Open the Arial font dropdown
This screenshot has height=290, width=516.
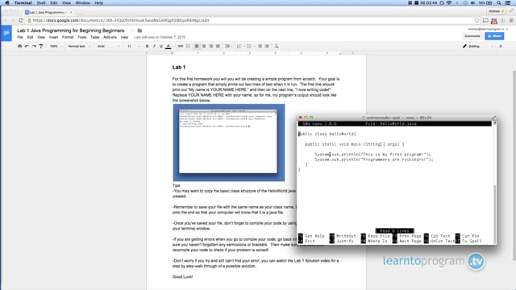[x=109, y=47]
